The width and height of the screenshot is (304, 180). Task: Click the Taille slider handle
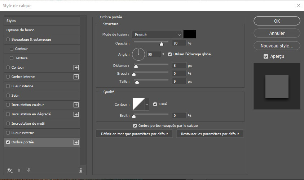(137, 82)
